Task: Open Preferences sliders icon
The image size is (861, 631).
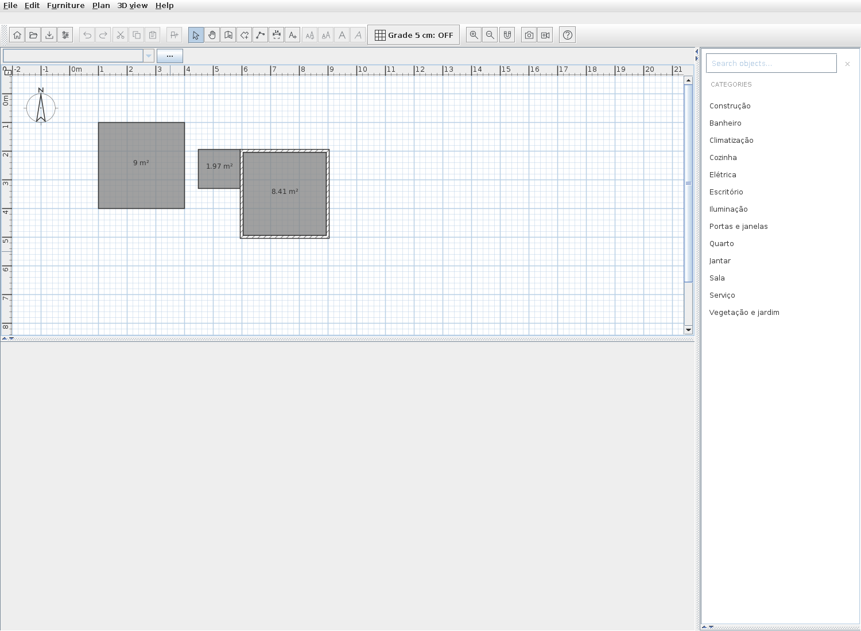Action: tap(65, 35)
